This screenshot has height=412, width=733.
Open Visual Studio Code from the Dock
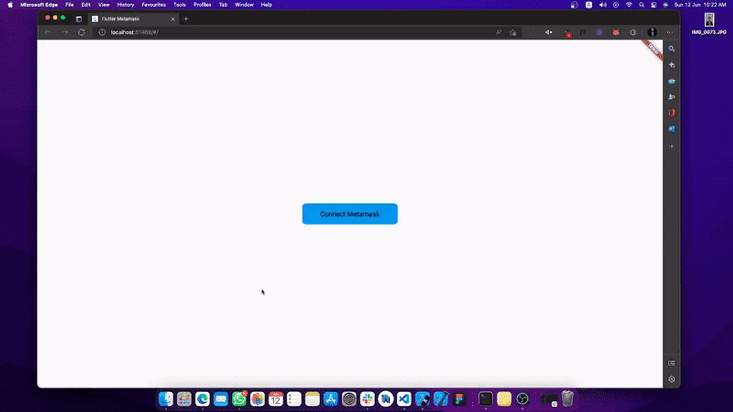404,399
